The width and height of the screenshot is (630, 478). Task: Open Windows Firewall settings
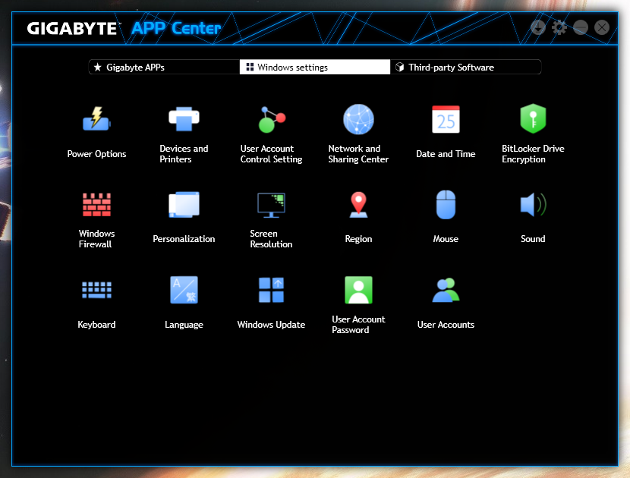tap(96, 205)
